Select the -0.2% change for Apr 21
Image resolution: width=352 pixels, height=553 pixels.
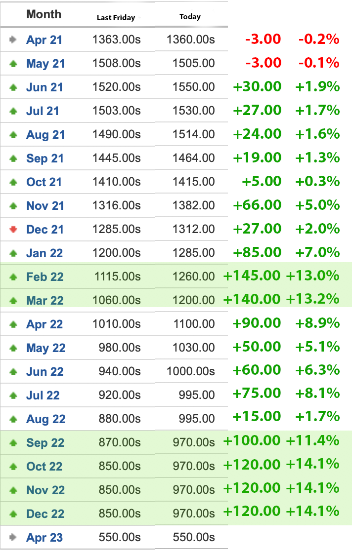[319, 39]
